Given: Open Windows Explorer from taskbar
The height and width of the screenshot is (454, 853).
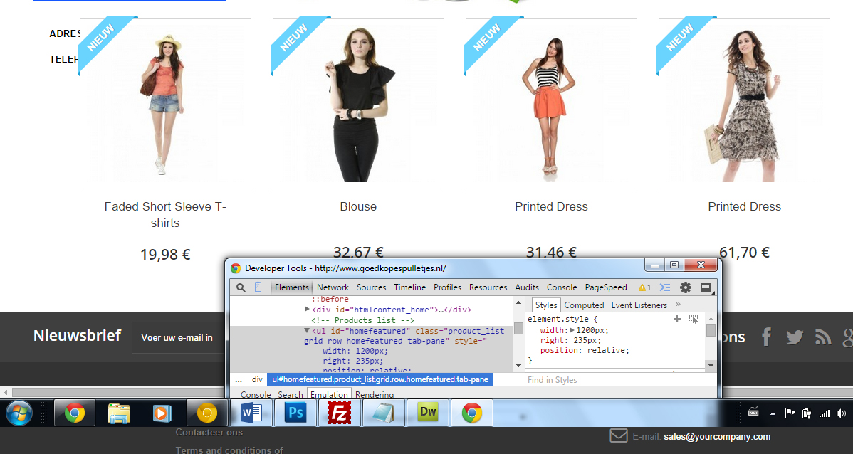Looking at the screenshot, I should tap(119, 413).
